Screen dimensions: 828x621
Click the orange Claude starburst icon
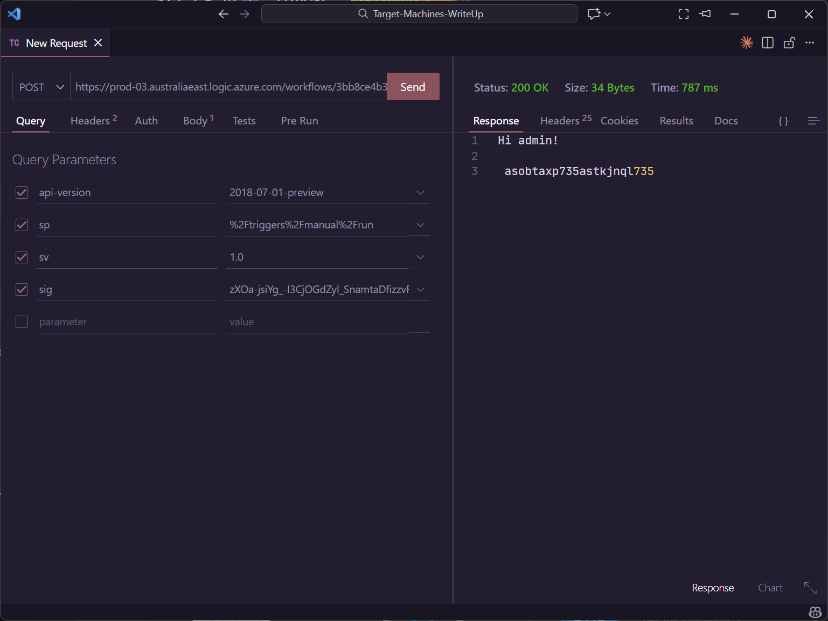746,43
